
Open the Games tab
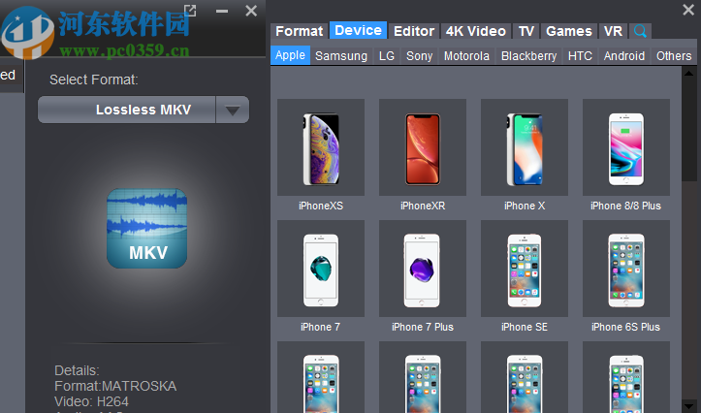(x=569, y=31)
